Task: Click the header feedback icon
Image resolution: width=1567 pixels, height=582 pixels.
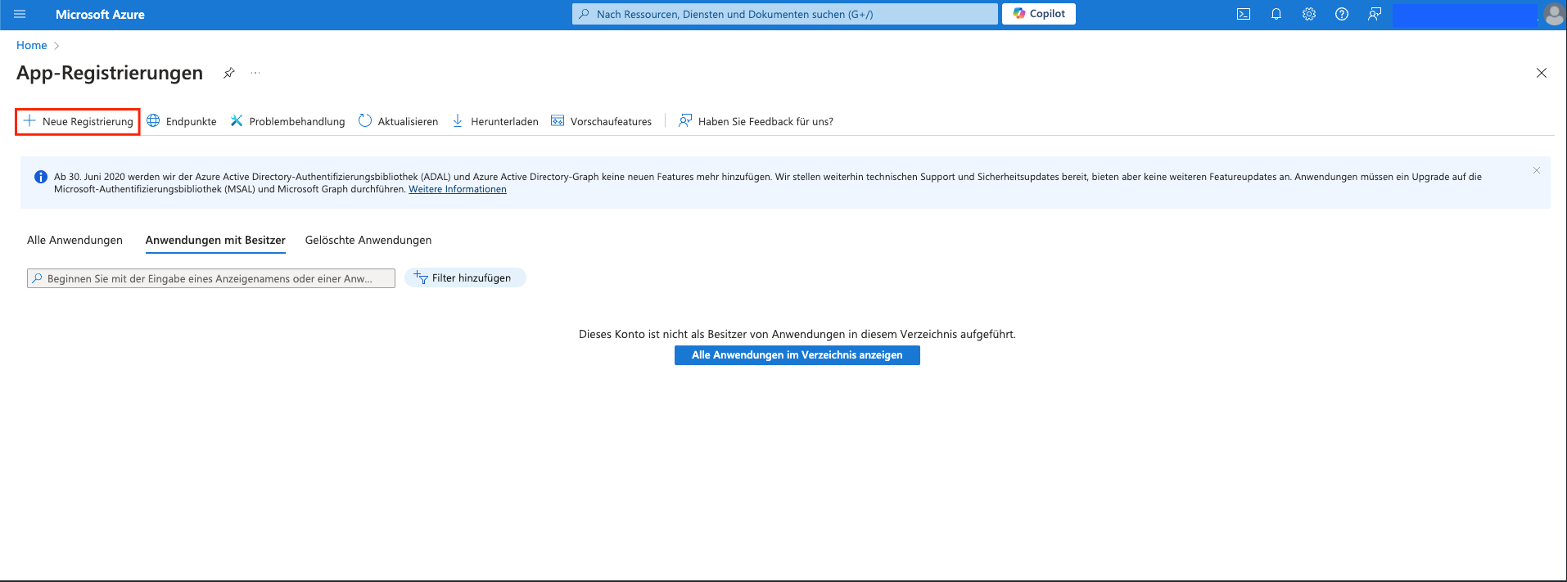Action: tap(1374, 14)
